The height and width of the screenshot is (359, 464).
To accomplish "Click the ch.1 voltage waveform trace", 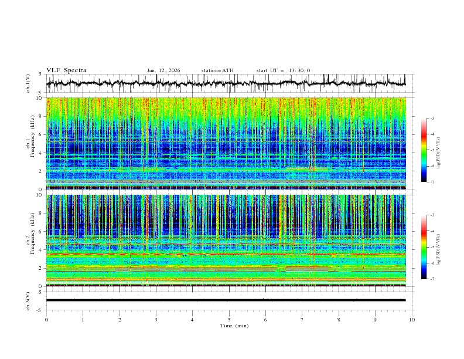I will 226,83.
